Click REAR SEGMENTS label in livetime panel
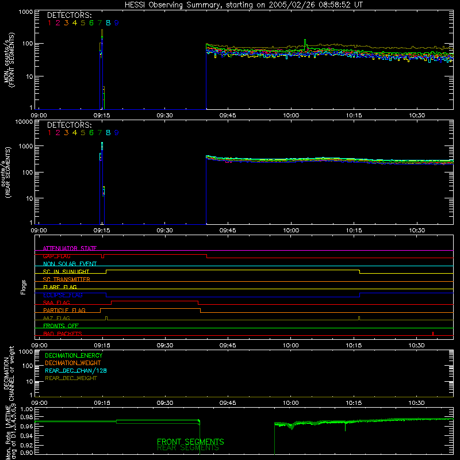 pyautogui.click(x=188, y=448)
